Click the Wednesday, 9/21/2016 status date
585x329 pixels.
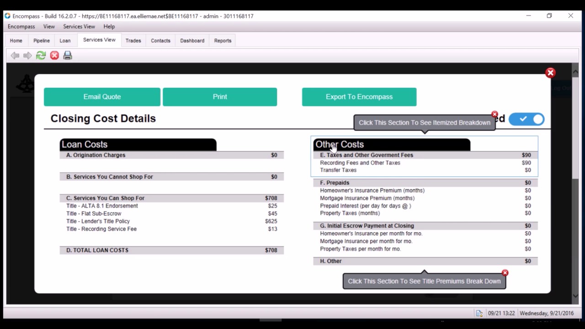(x=547, y=313)
